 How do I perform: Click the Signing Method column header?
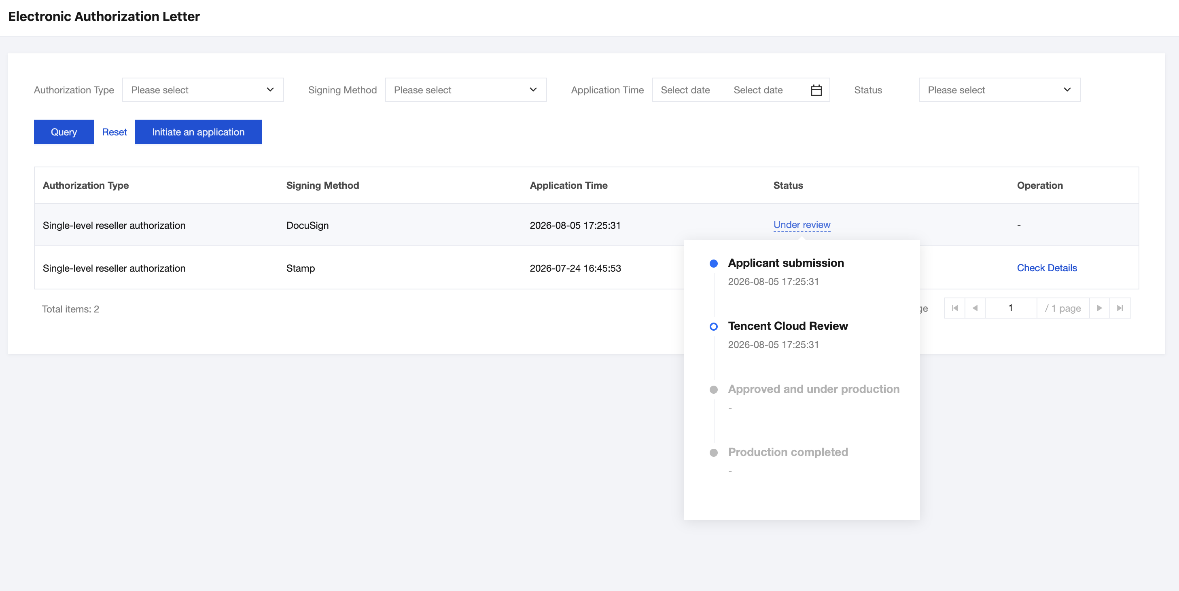click(323, 185)
